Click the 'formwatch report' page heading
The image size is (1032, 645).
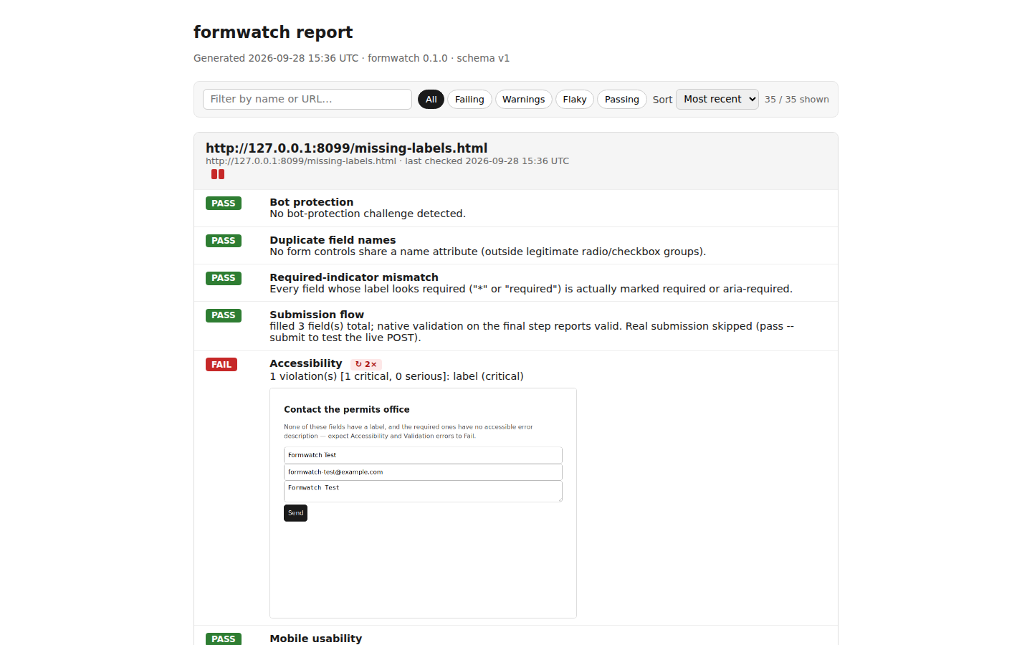[x=273, y=32]
